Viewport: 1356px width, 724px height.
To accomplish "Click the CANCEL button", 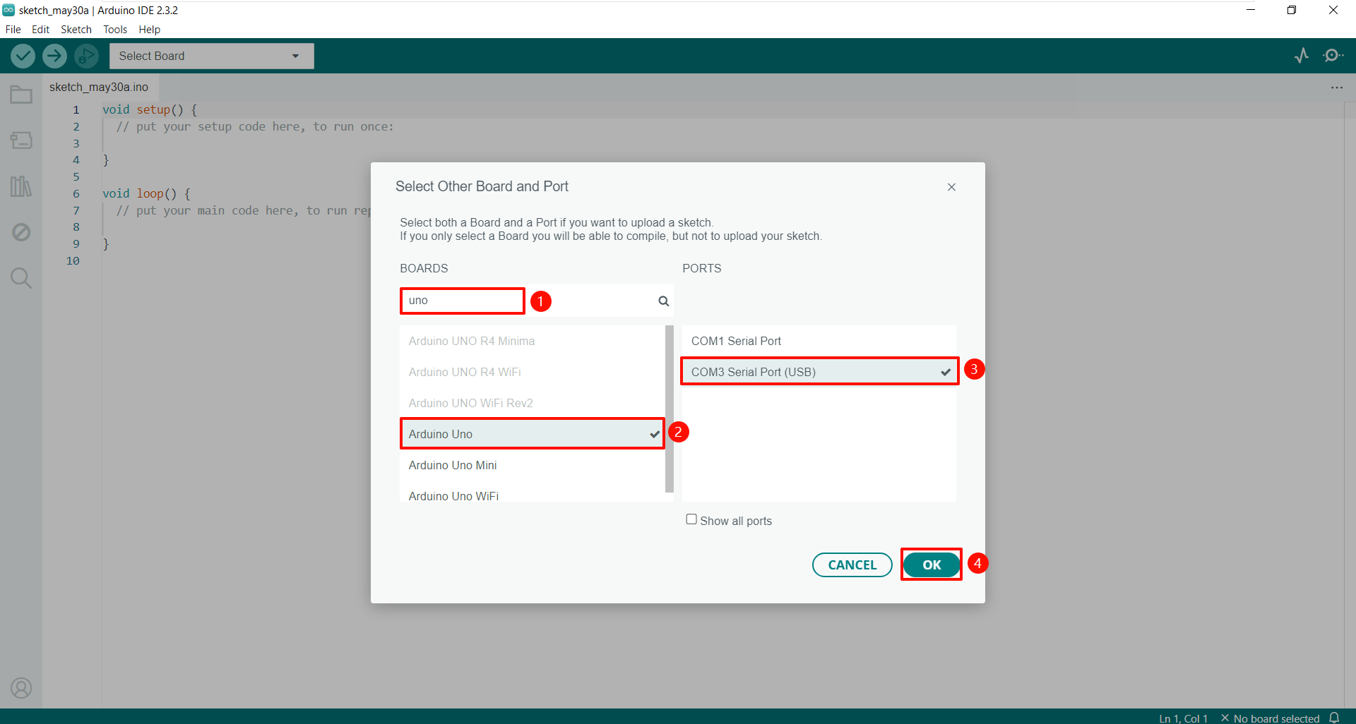I will coord(852,565).
